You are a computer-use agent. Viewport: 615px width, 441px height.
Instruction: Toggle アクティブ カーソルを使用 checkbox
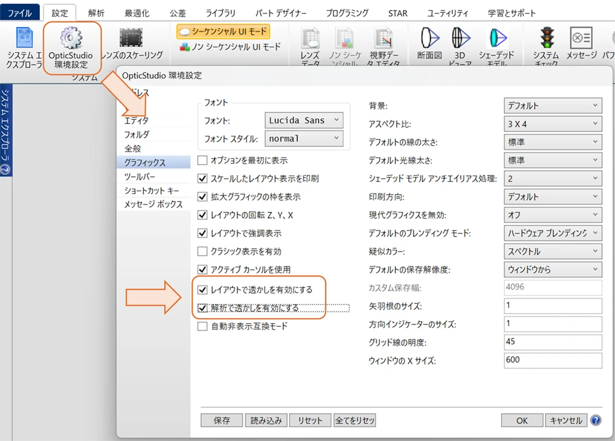[202, 270]
